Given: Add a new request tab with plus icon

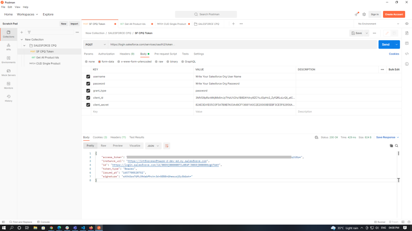Looking at the screenshot, I should coord(233,24).
